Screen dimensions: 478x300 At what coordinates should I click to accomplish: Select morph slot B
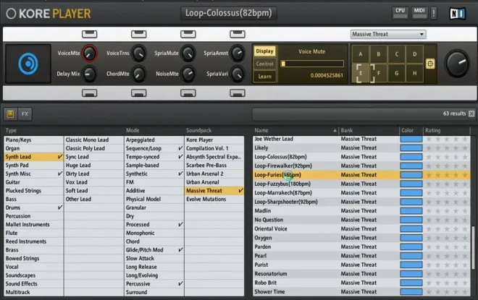pyautogui.click(x=378, y=54)
